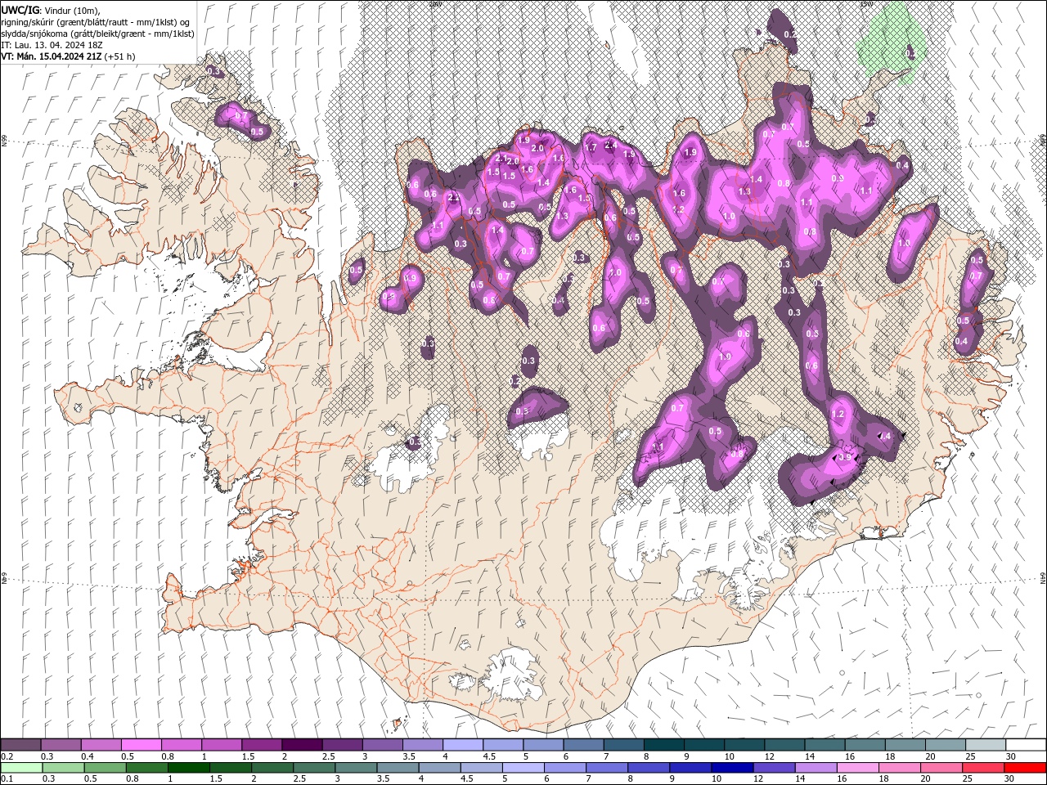Select the light pink rain swatch labeled 16
The width and height of the screenshot is (1047, 785).
(856, 767)
